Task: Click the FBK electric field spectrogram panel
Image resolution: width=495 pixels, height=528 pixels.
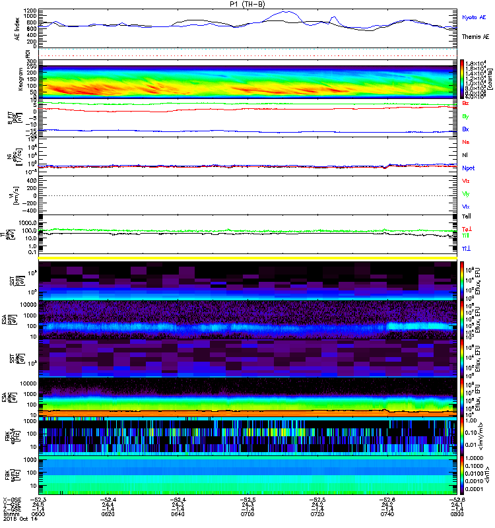Action: pos(247,436)
